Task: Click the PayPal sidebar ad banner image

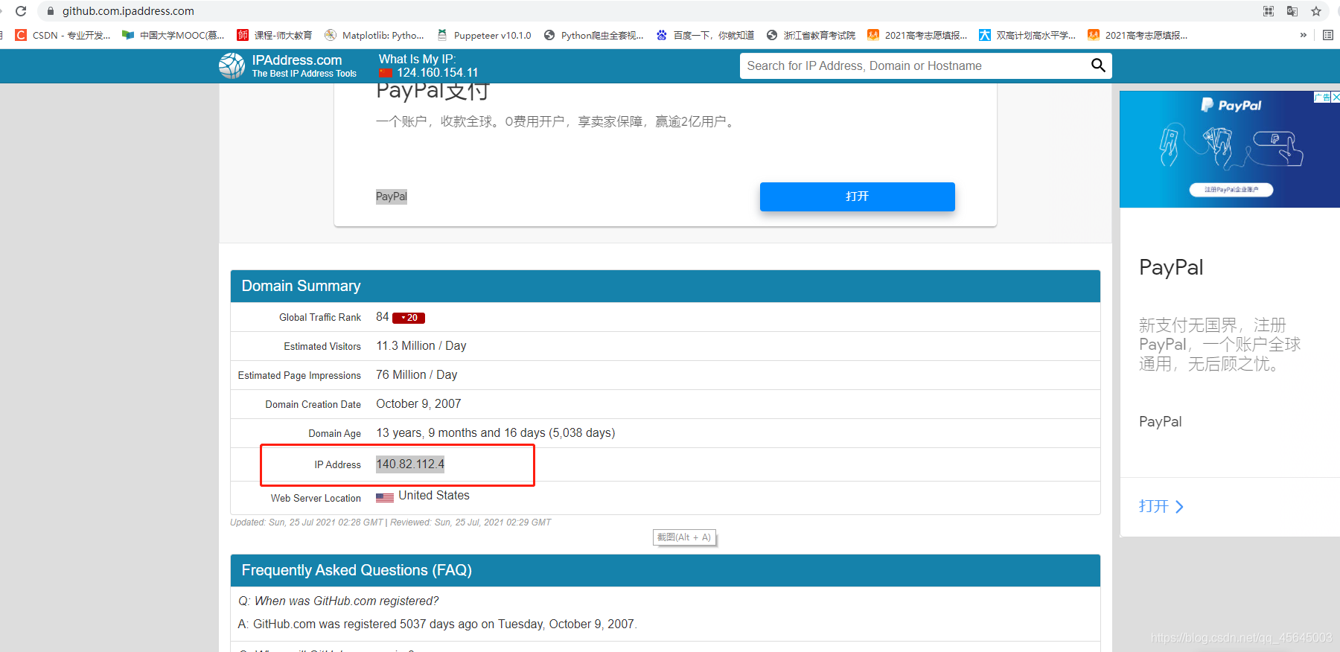Action: click(1230, 150)
